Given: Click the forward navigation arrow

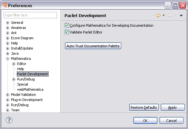Looking at the screenshot, I should (170, 15).
